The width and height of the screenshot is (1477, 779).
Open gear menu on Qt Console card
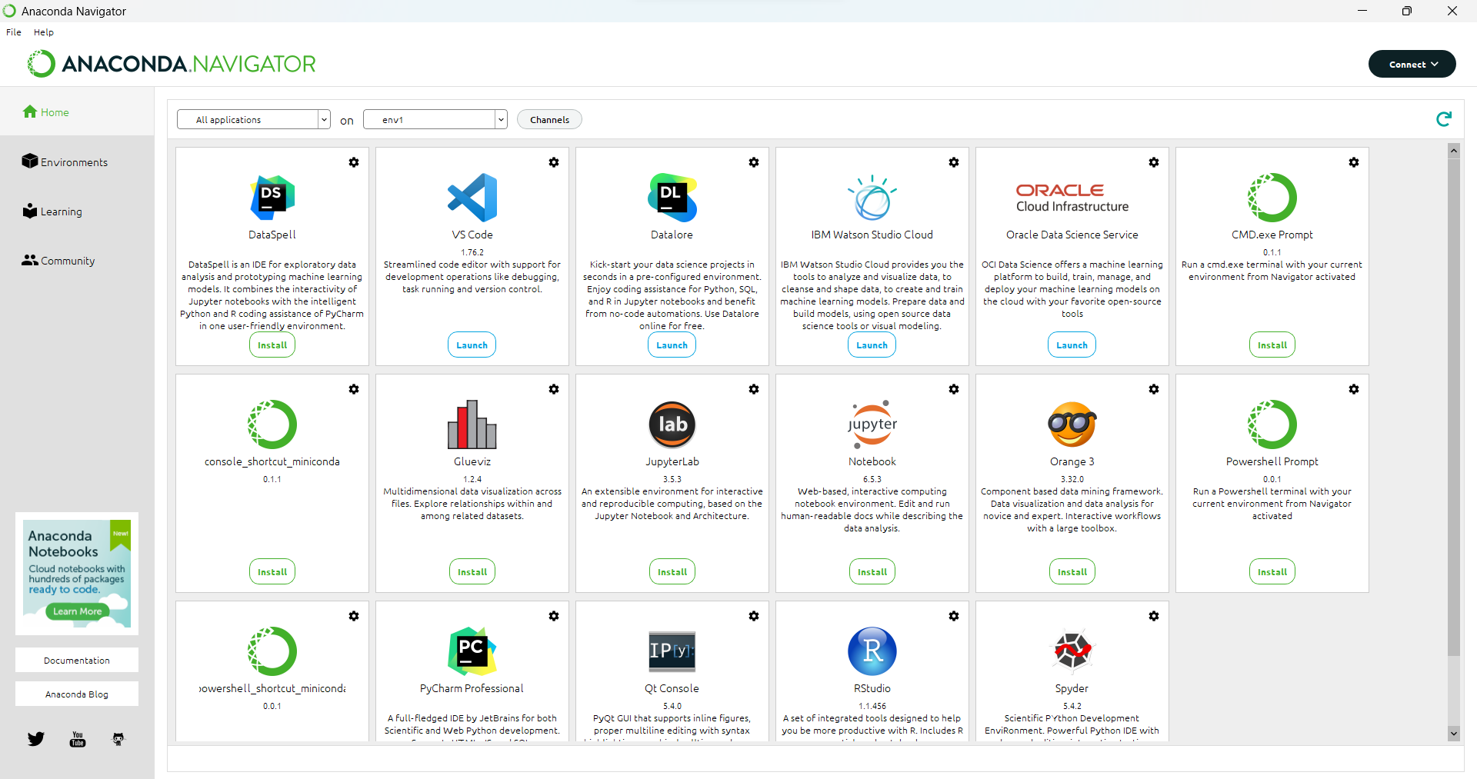[754, 616]
